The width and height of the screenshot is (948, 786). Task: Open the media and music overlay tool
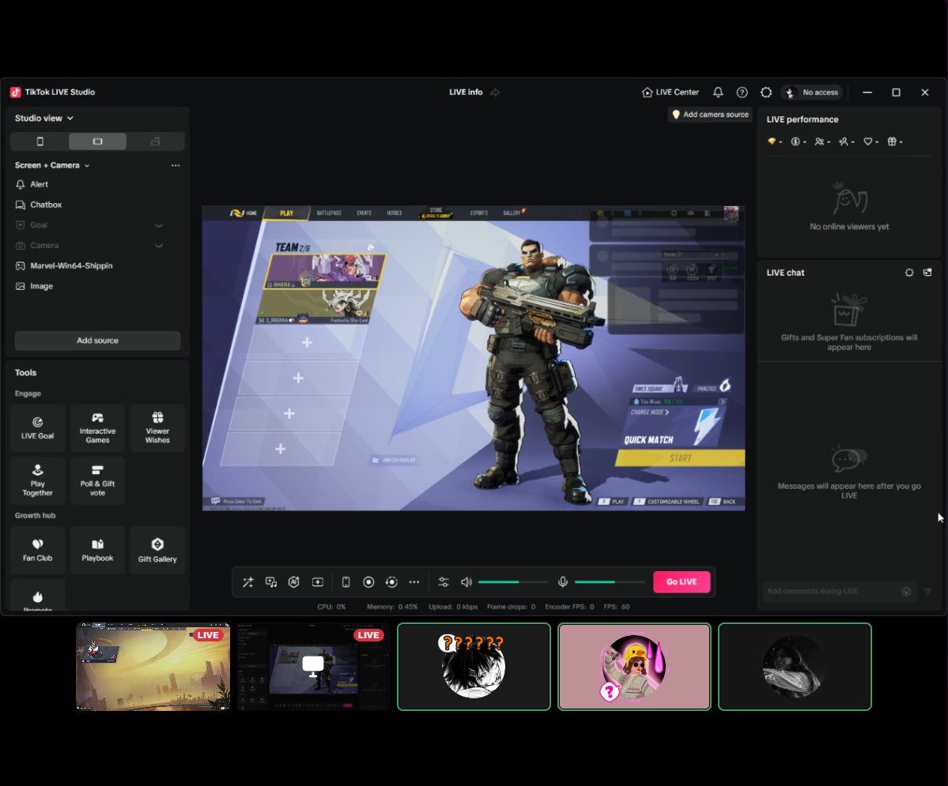pyautogui.click(x=271, y=581)
